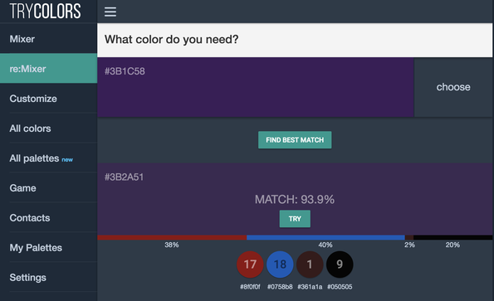This screenshot has width=494, height=301.
Task: Select blue paint circle number 18
Action: 280,265
